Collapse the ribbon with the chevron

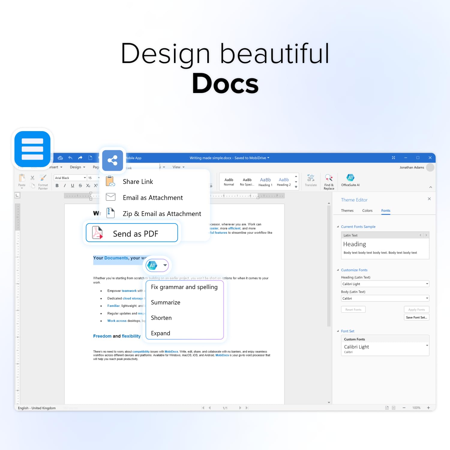coord(431,187)
